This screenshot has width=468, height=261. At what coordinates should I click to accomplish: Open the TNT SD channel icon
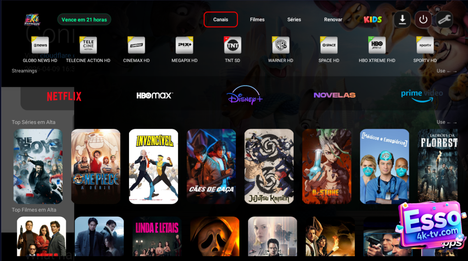(x=233, y=46)
